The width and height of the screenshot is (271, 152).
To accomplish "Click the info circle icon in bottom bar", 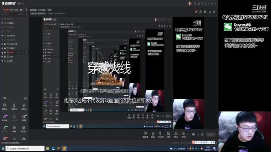I will point(198,134).
